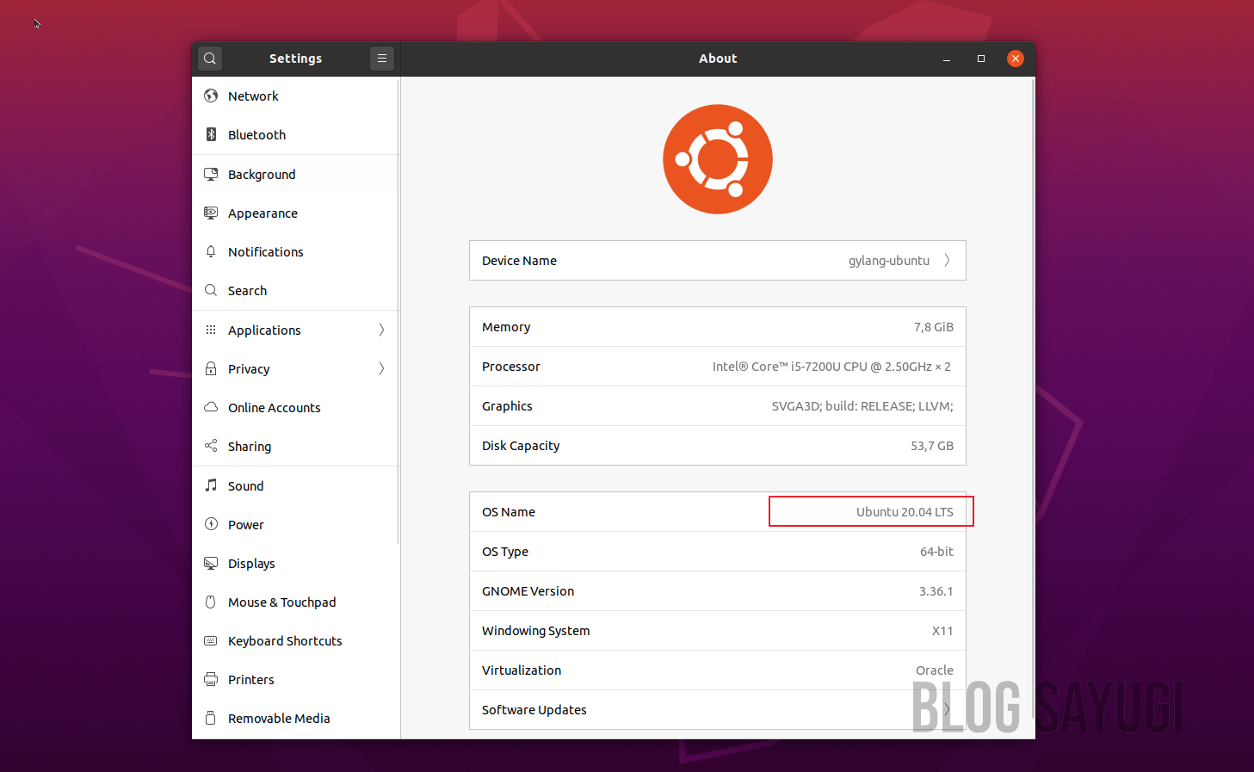
Task: Click the Notifications bell icon
Action: pyautogui.click(x=211, y=251)
